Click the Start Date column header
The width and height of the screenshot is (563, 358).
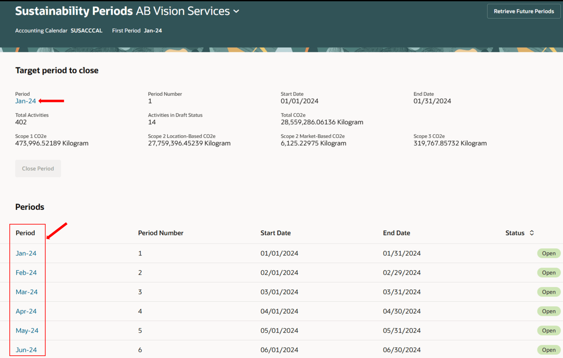tap(275, 233)
